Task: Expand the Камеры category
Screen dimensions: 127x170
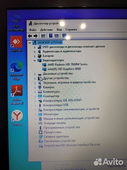Action: (35, 88)
